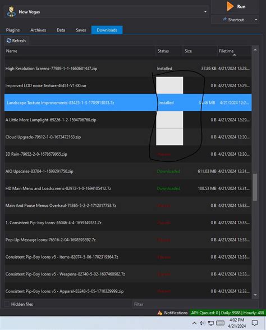Open the volume speaker tray icon
The image size is (266, 330).
[x=202, y=323]
